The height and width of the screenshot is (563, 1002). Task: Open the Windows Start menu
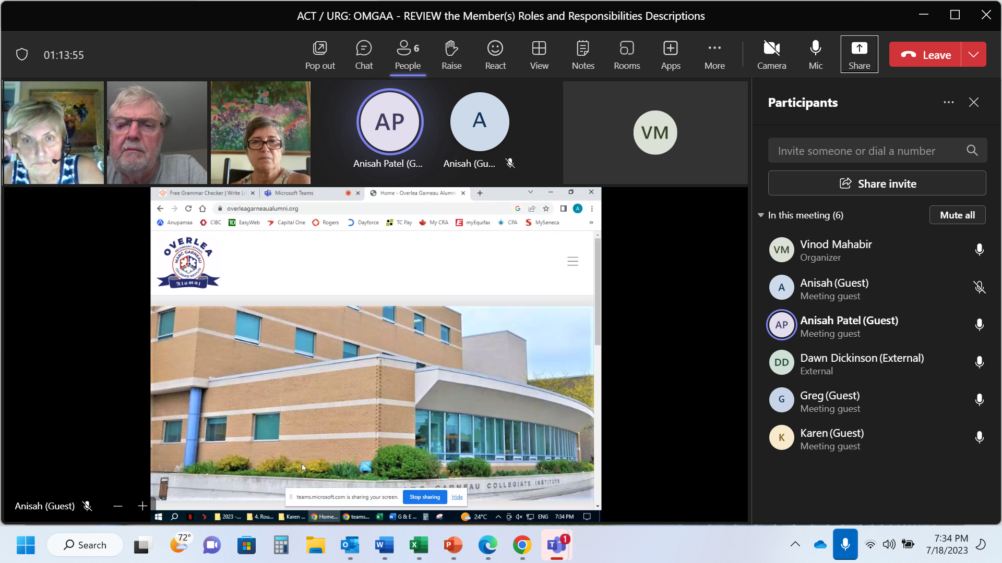click(26, 545)
